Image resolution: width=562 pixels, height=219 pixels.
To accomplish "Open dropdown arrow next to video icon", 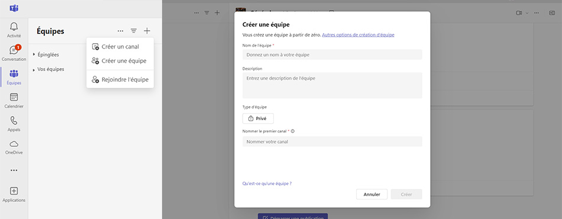I will tap(527, 13).
